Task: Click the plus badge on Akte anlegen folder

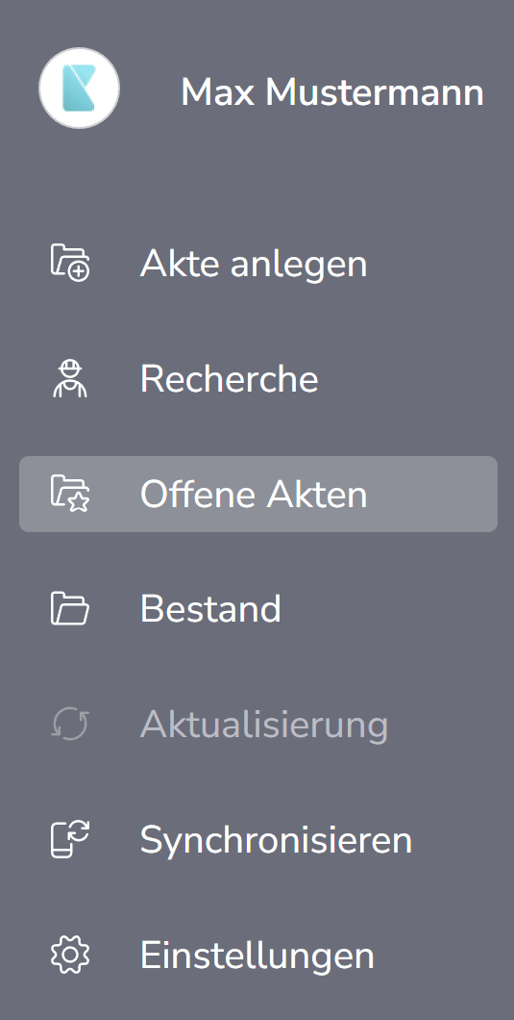Action: (x=80, y=271)
